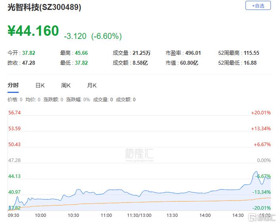
Task: Click chart axis label 50.43
Action: [14, 144]
